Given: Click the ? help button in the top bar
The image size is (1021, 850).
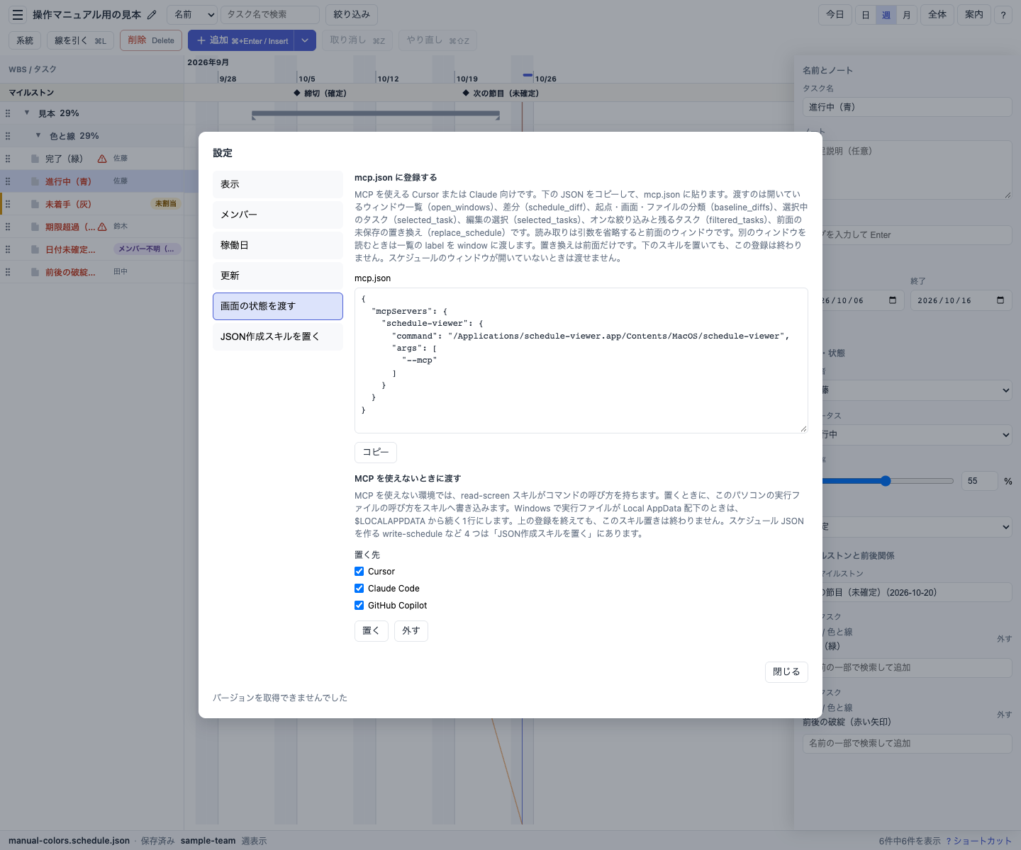Looking at the screenshot, I should [1003, 15].
